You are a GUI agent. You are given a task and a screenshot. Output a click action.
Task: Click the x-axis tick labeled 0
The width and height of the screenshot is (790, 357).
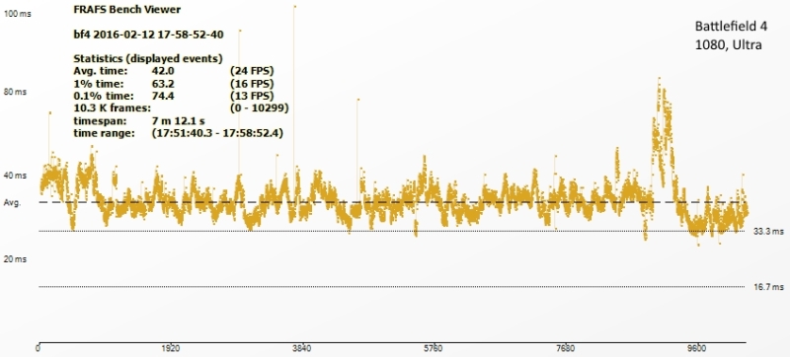pos(39,348)
